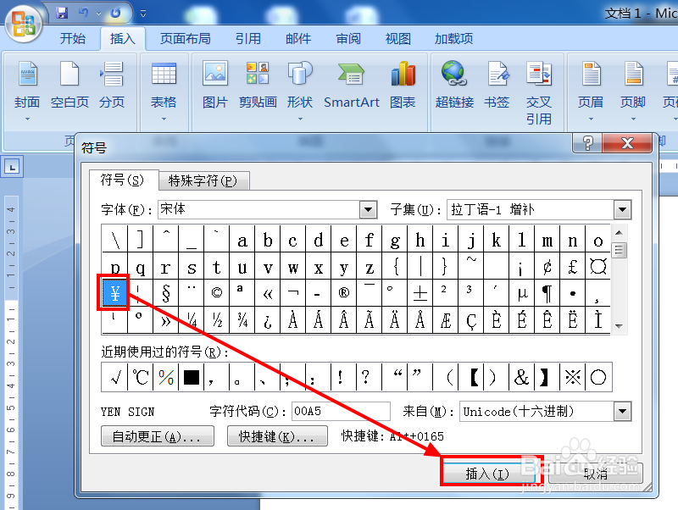Viewport: 678px width, 510px height.
Task: Open the 子集 subset dropdown
Action: pyautogui.click(x=623, y=209)
